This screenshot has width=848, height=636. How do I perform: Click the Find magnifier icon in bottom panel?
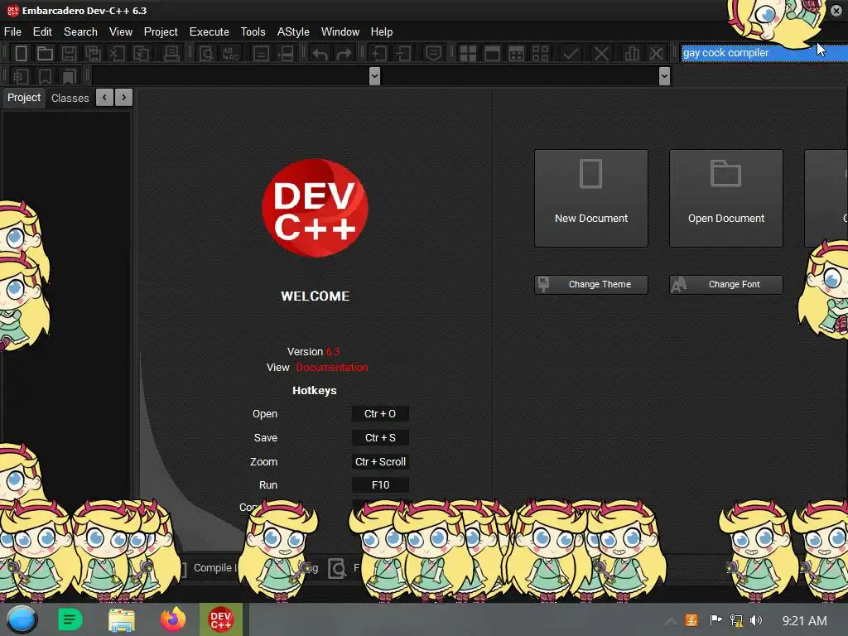(337, 568)
